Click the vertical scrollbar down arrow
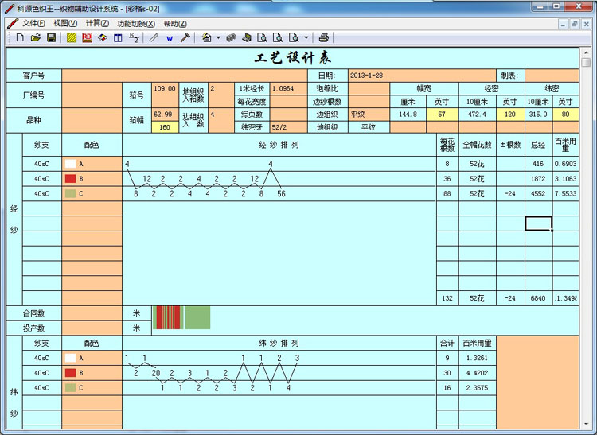This screenshot has width=597, height=435. click(586, 424)
